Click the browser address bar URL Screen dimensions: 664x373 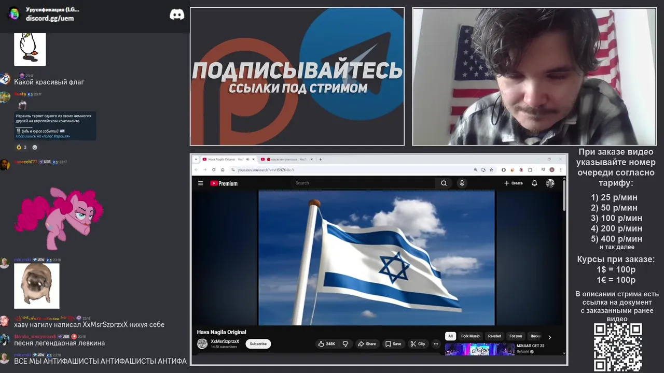tap(266, 170)
